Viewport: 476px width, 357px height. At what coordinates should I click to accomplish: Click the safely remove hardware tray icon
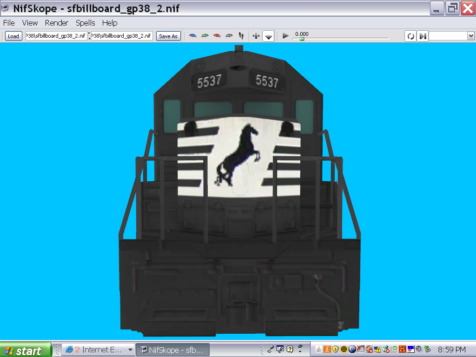tap(428, 349)
